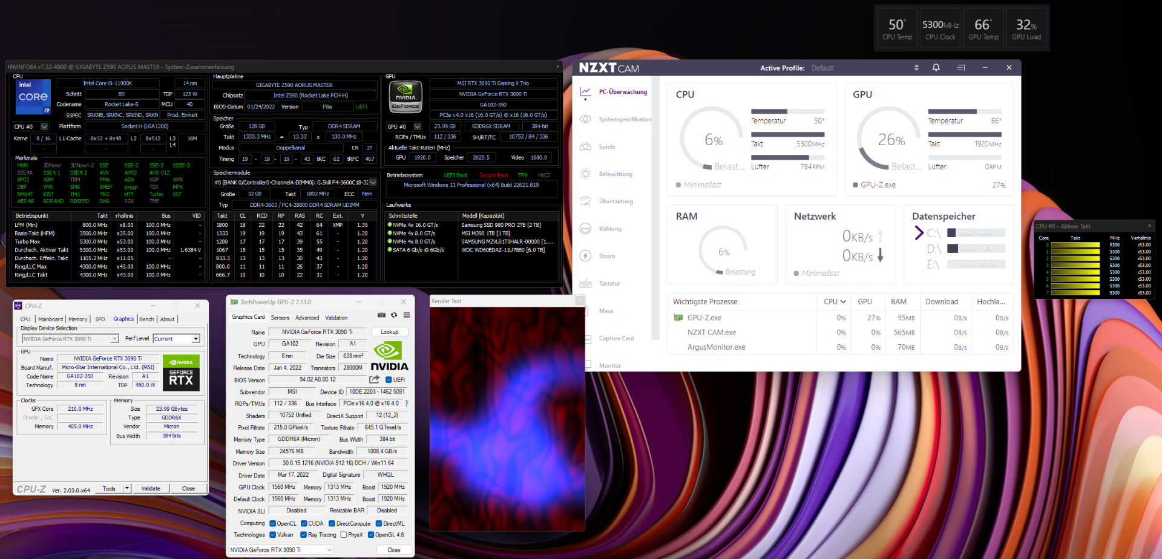The image size is (1162, 559).
Task: Click GPU Temperatur bar in NZXT CAM
Action: (965, 111)
